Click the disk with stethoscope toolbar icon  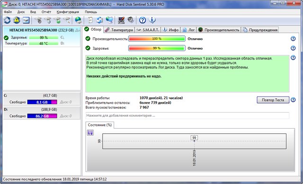[x=38, y=20]
